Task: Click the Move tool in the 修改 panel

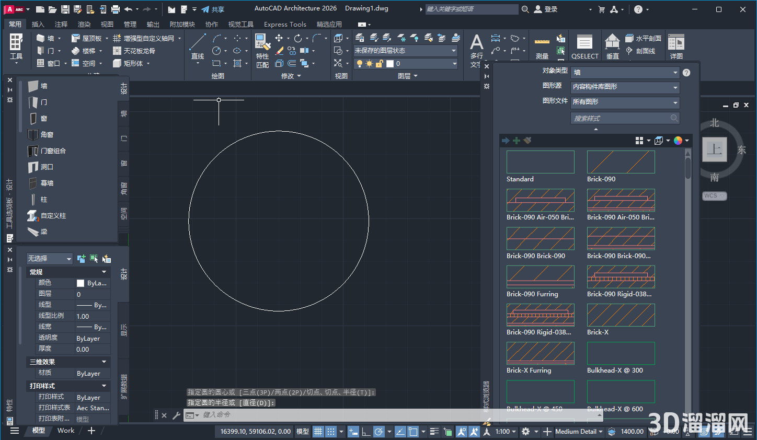Action: [x=279, y=38]
